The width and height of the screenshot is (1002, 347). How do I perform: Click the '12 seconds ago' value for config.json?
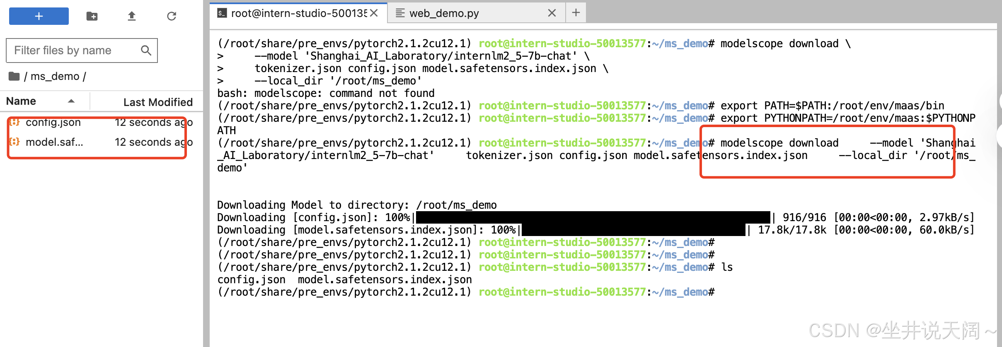(154, 122)
